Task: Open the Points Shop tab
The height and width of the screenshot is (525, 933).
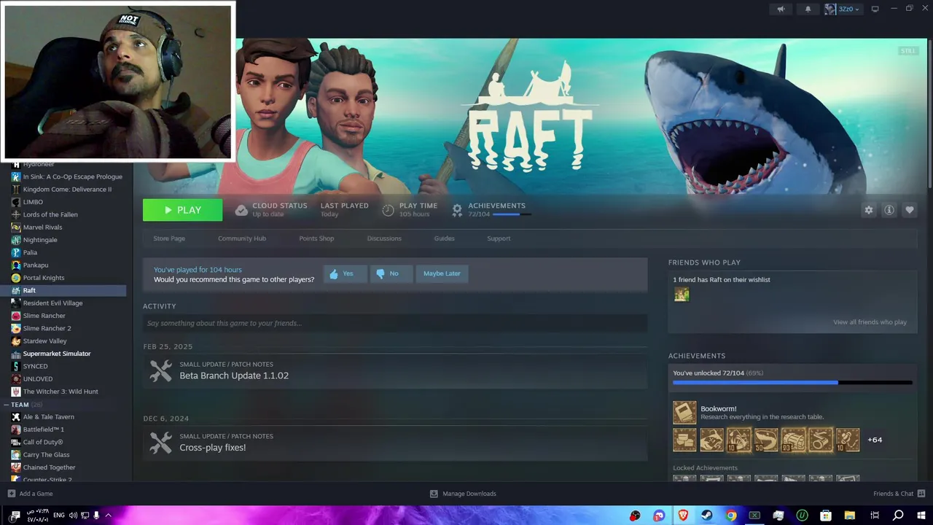Action: pos(316,238)
